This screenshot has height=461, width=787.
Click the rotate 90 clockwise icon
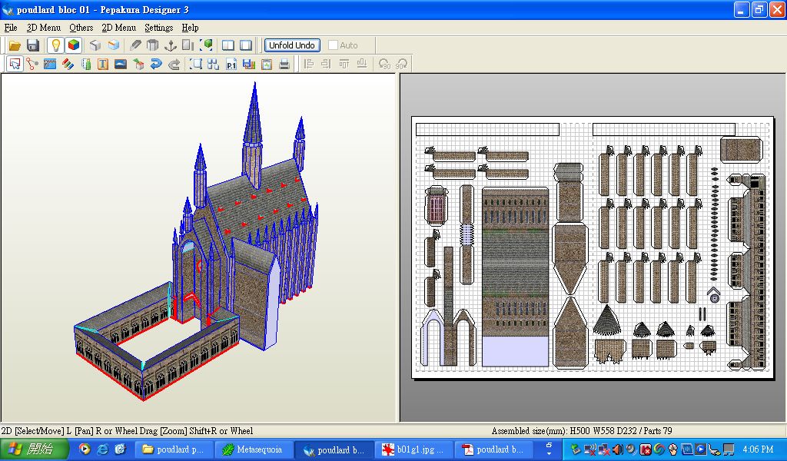point(401,65)
